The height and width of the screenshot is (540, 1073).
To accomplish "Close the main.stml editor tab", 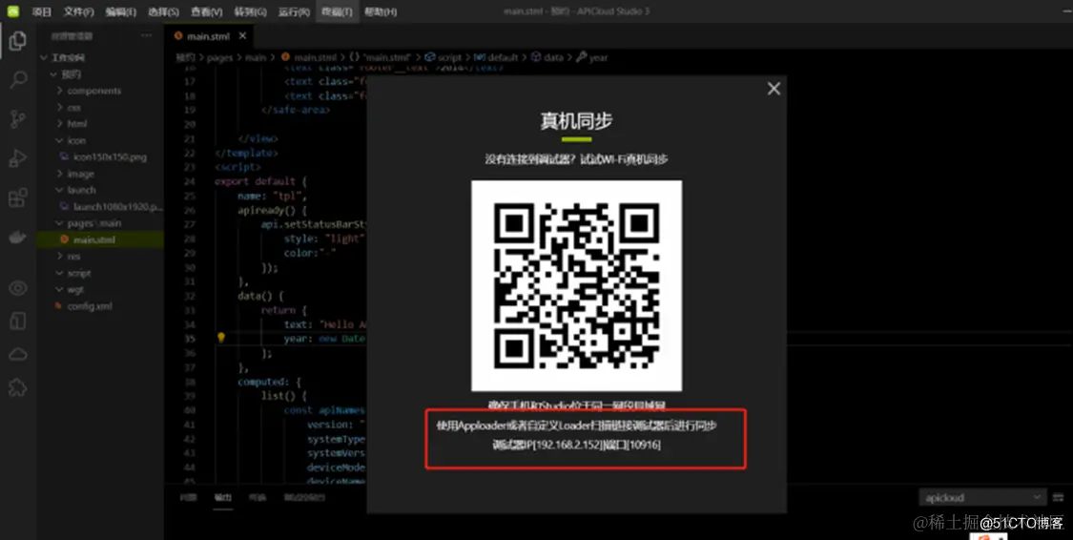I will click(x=242, y=35).
